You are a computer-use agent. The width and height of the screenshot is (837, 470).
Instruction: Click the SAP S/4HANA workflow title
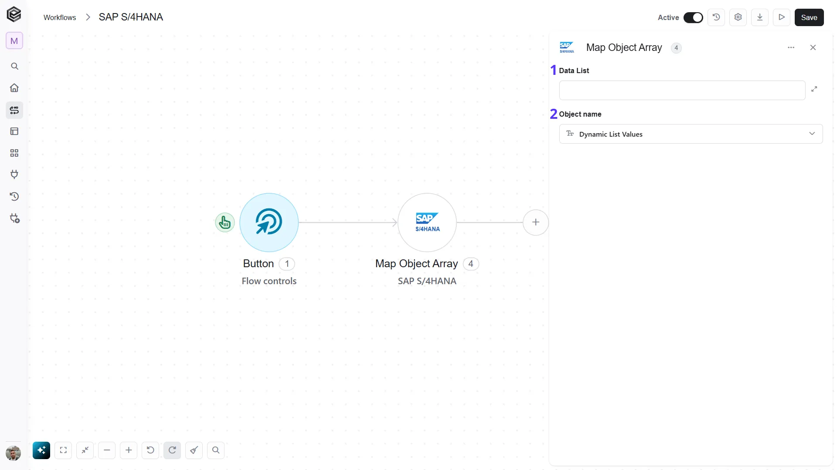[131, 17]
